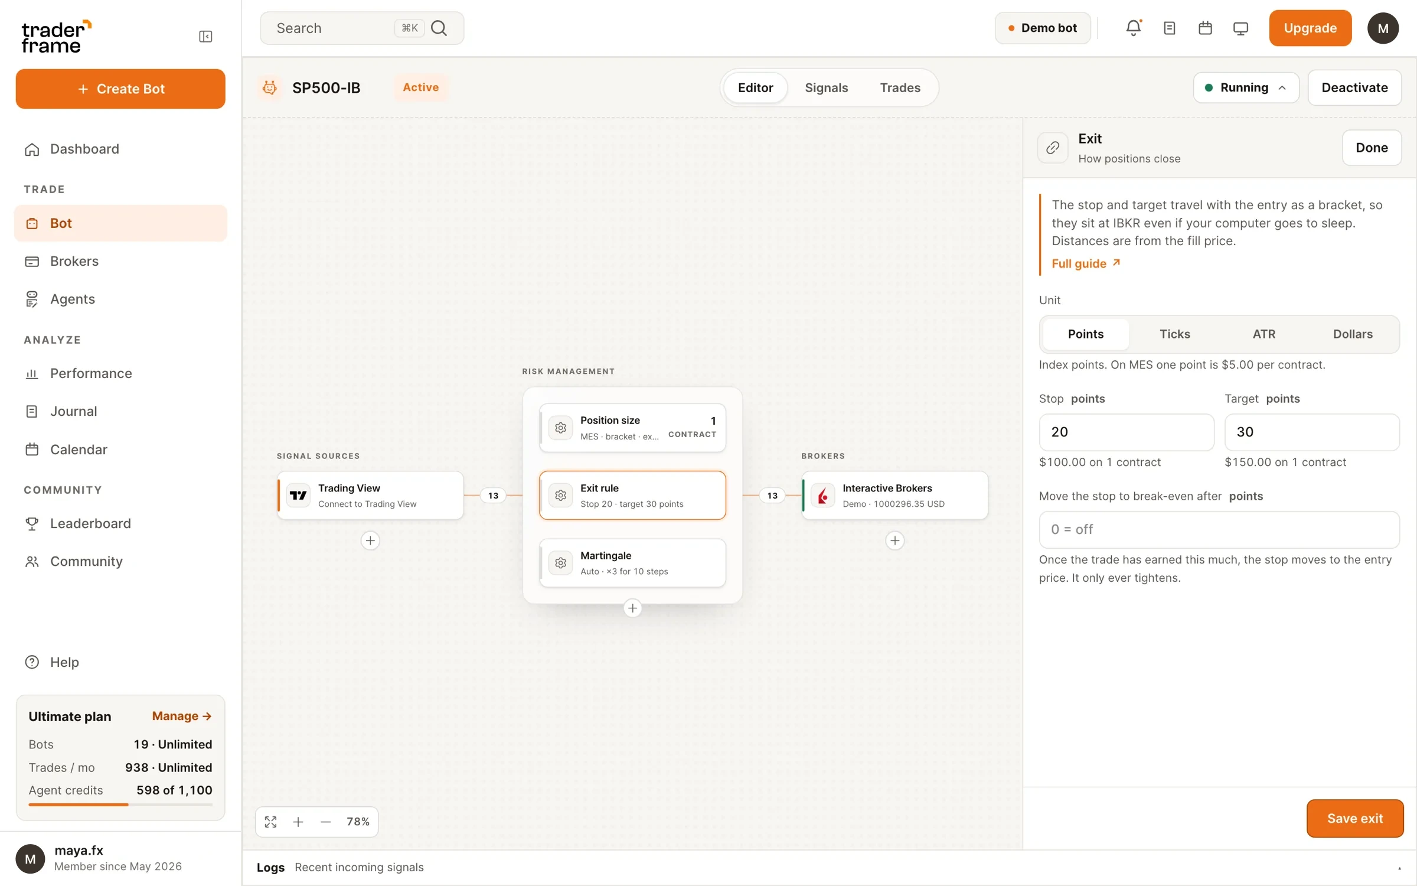Image resolution: width=1417 pixels, height=886 pixels.
Task: Collapse the sidebar panel icon
Action: [205, 37]
